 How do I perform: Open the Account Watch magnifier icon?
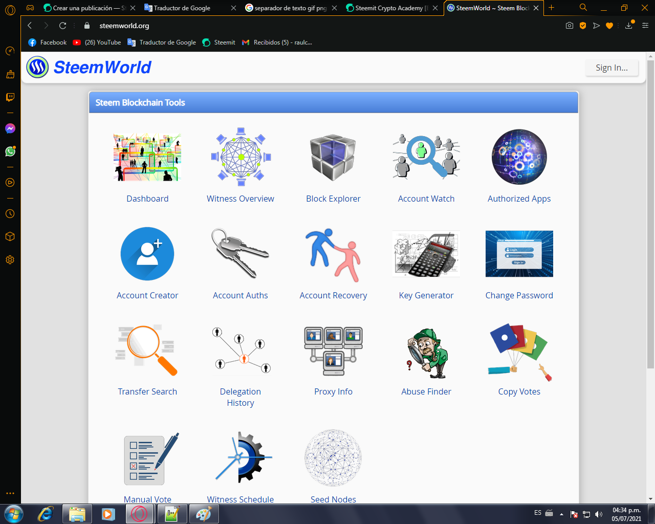pos(426,157)
